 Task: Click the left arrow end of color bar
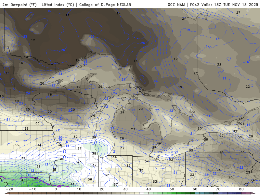pyautogui.click(x=6, y=193)
